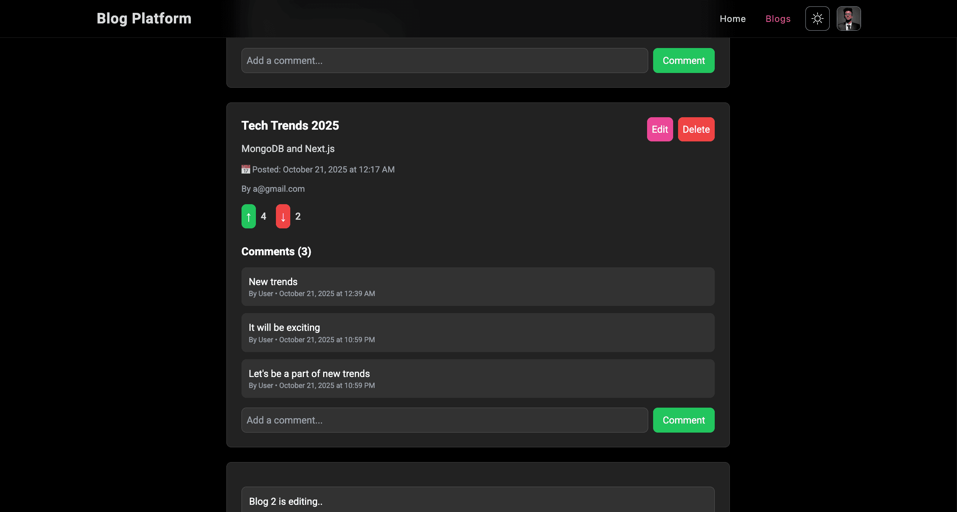This screenshot has width=957, height=512.
Task: Submit a comment on Tech Trends 2025
Action: pos(683,420)
